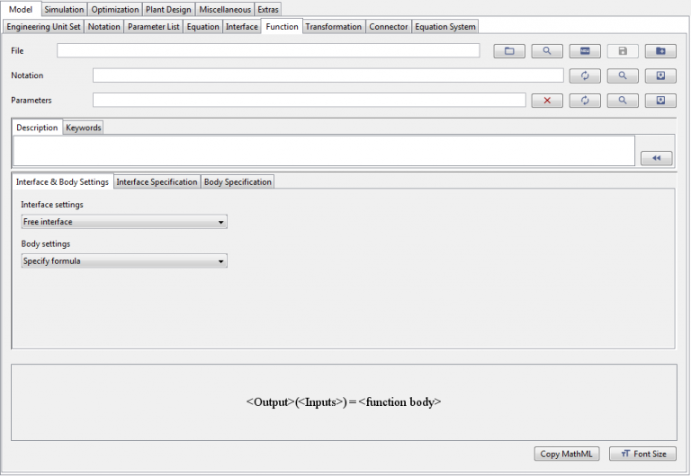The width and height of the screenshot is (691, 476).
Task: Click inside the Description text area
Action: (x=324, y=151)
